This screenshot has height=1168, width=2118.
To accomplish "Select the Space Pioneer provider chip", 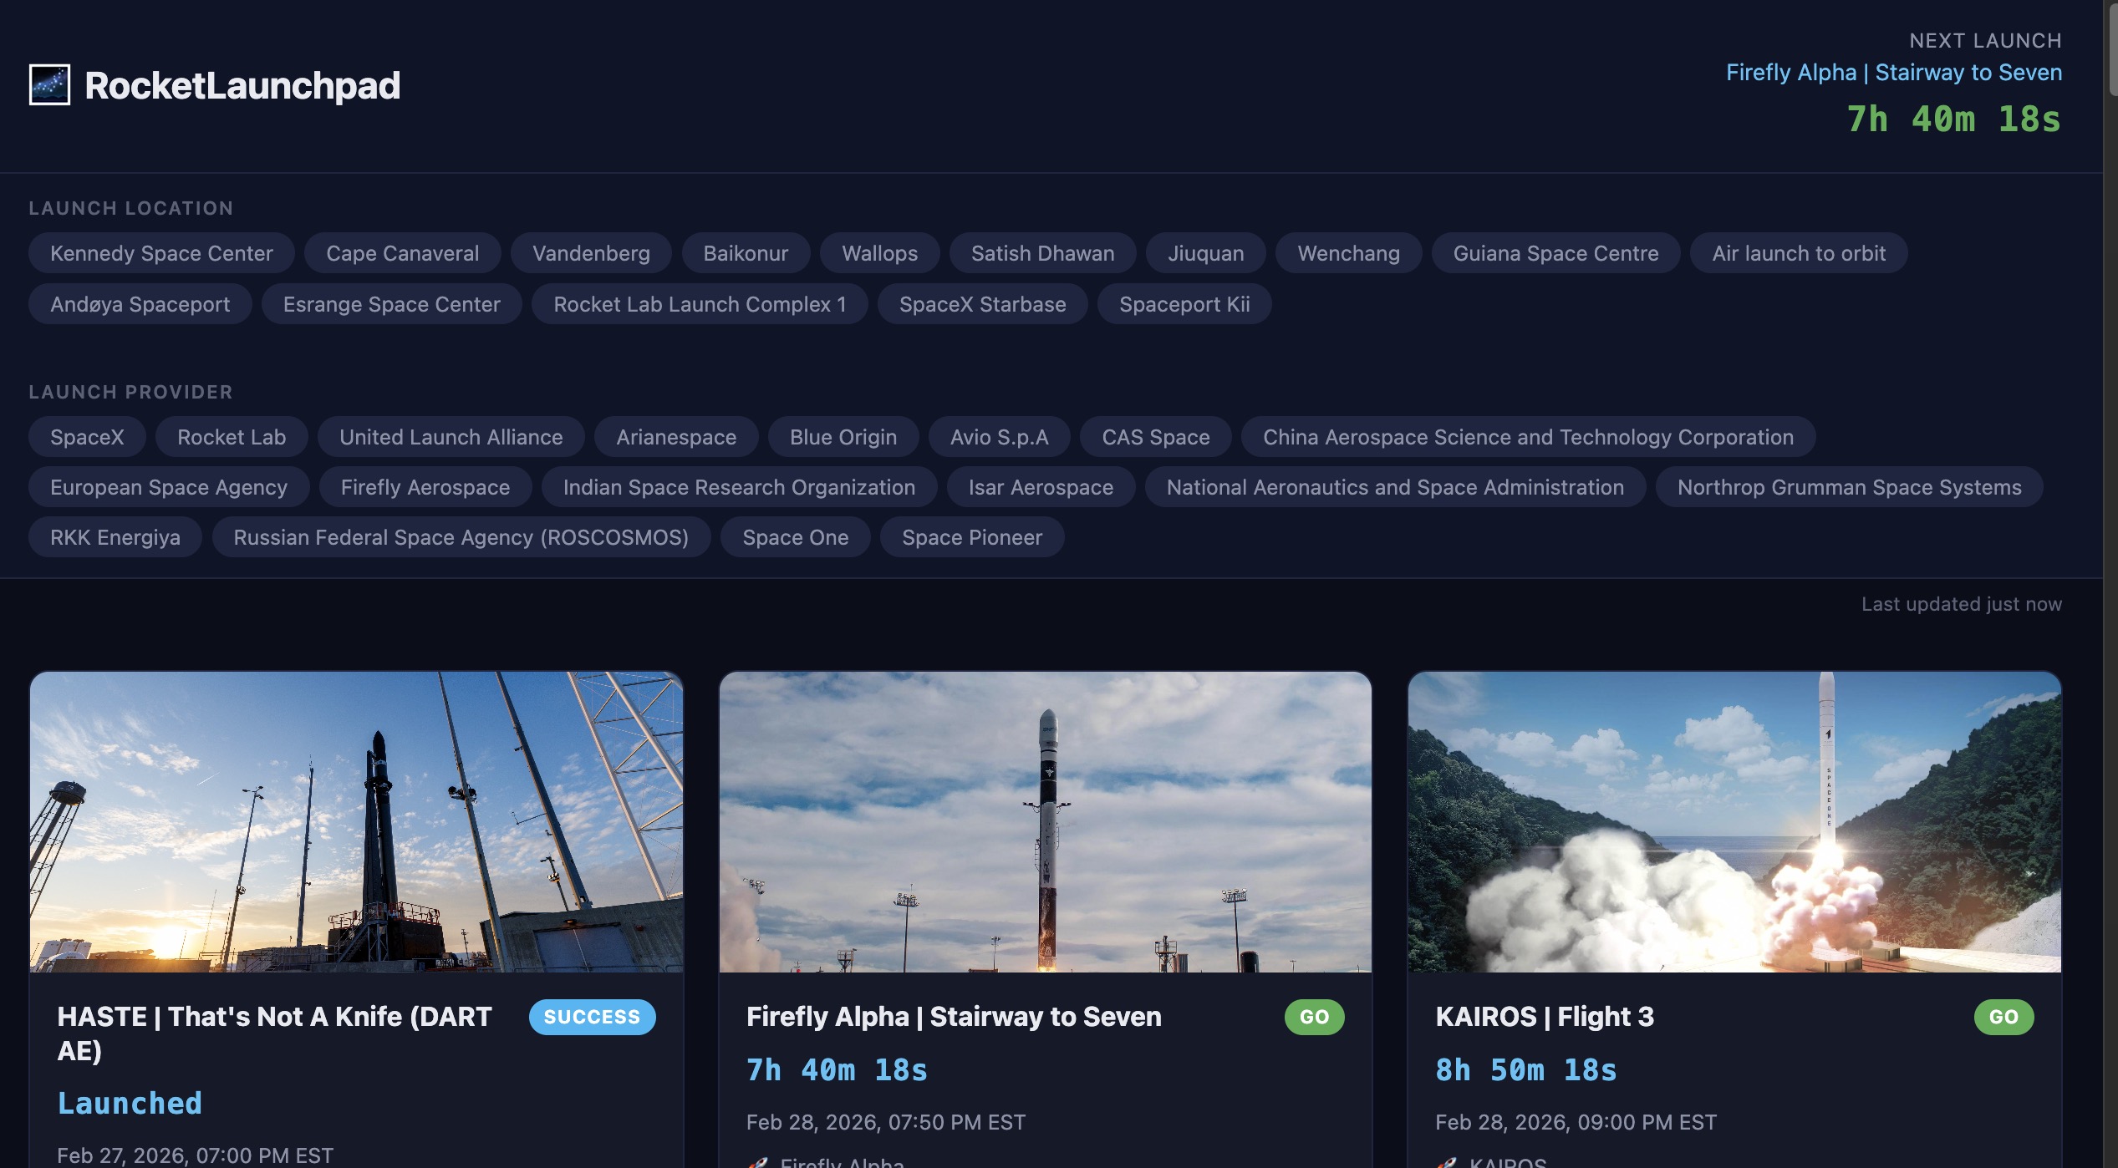I will click(971, 537).
